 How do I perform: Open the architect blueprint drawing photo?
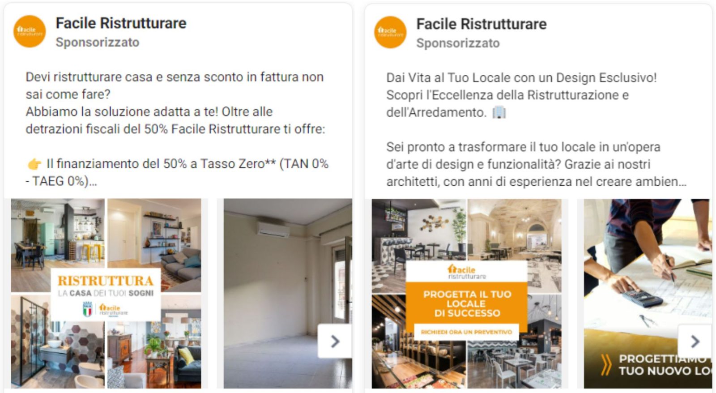(648, 293)
